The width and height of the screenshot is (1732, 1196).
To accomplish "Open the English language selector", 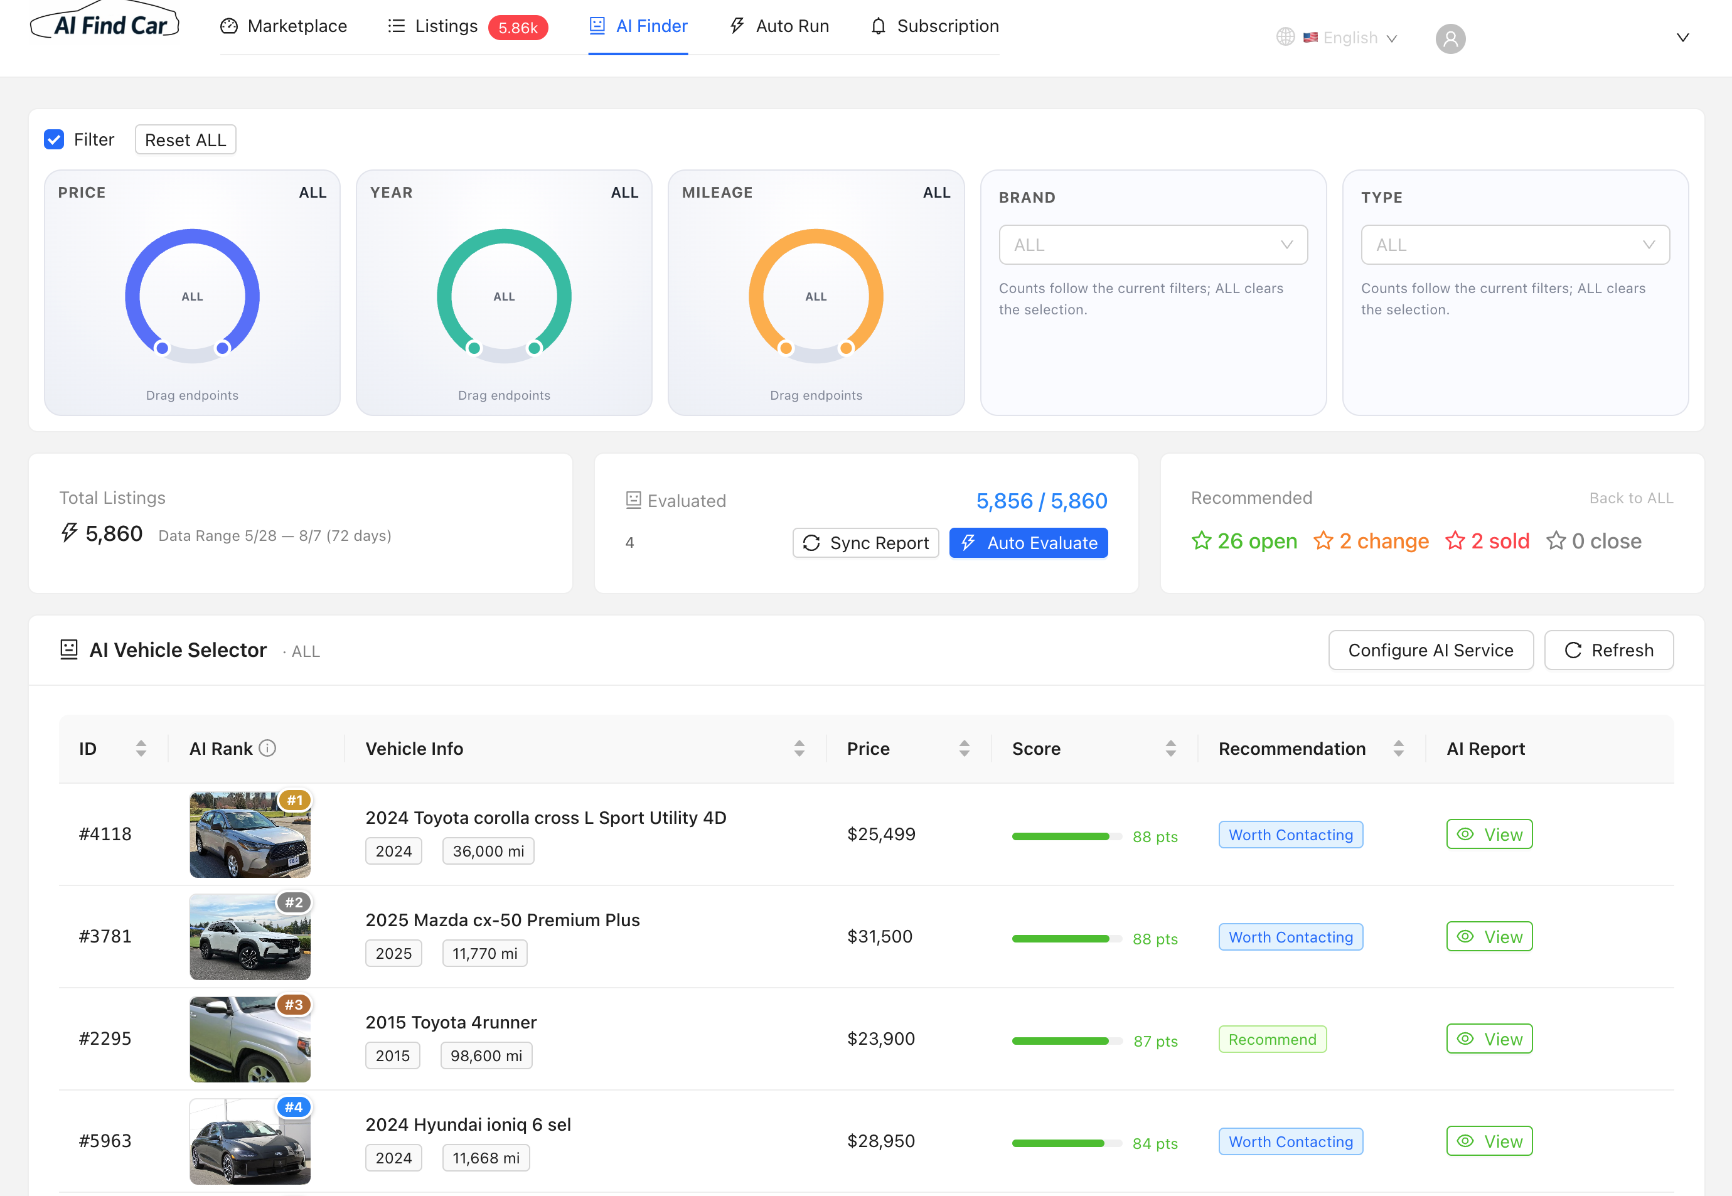I will point(1350,38).
